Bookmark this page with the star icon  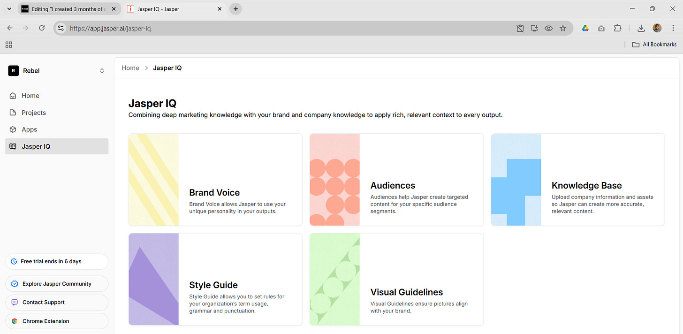click(x=563, y=28)
